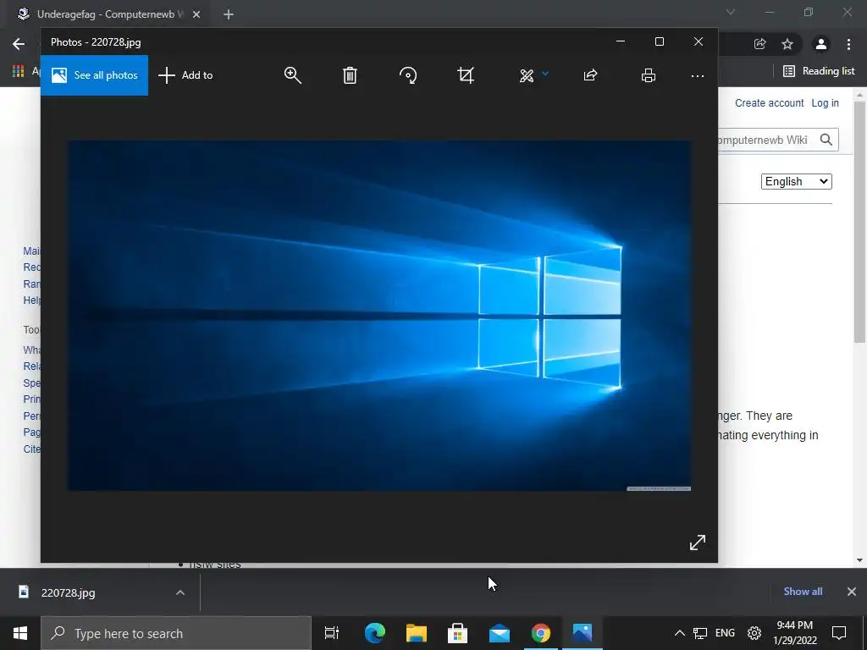Maximize the Photos window
Viewport: 867px width, 650px height.
[x=659, y=41]
